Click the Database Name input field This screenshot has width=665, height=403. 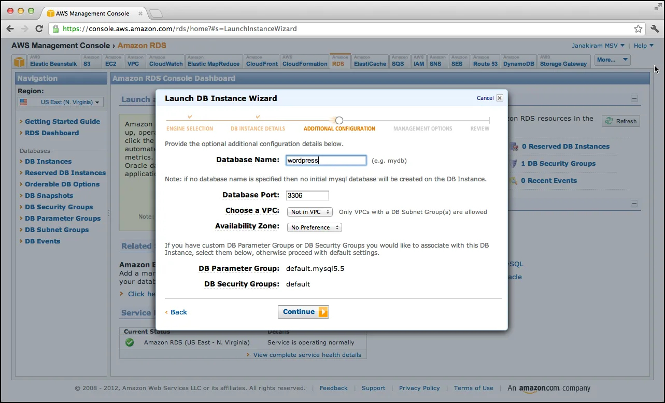pos(326,161)
